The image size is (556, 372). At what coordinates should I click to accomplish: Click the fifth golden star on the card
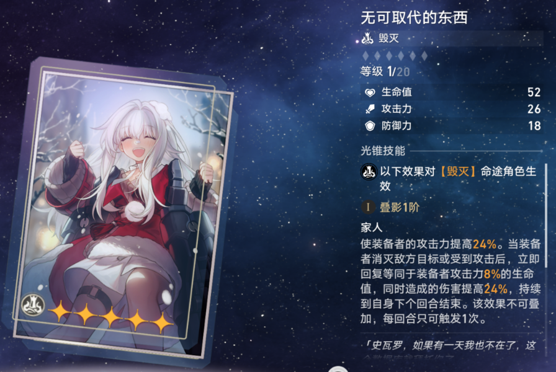pyautogui.click(x=161, y=322)
